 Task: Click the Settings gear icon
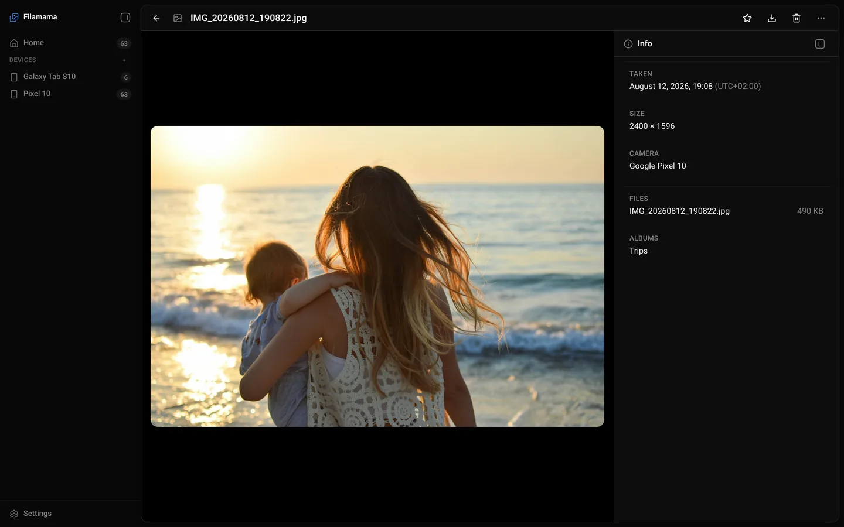click(x=14, y=514)
